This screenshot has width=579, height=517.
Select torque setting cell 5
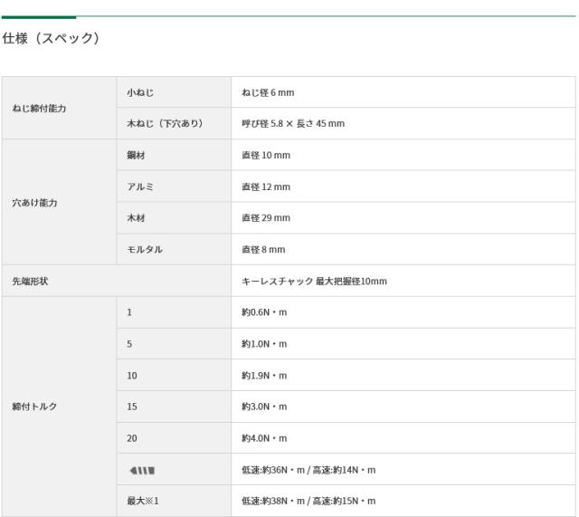174,344
